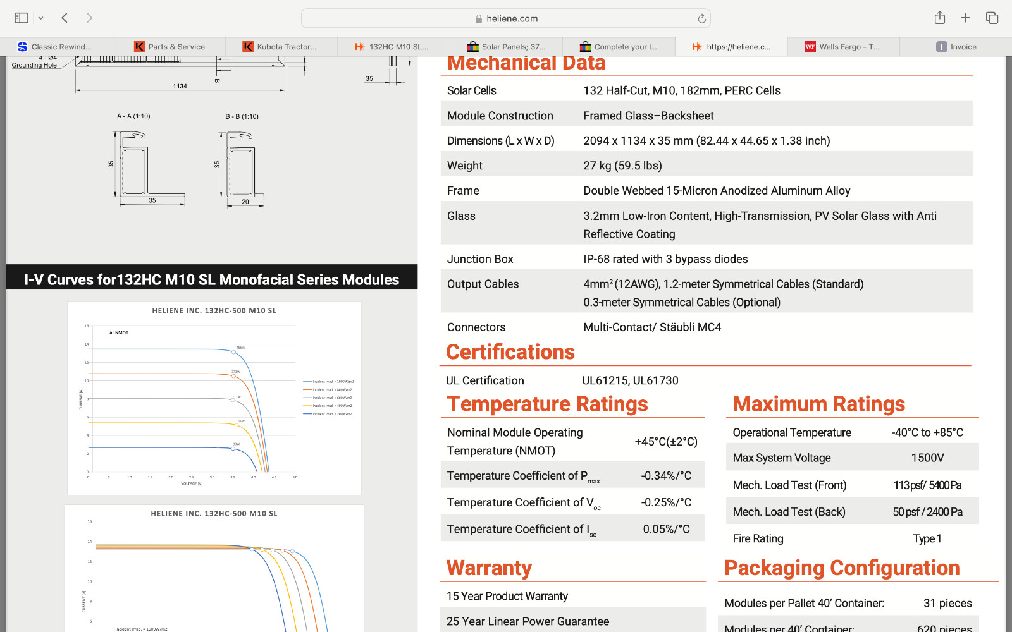Viewport: 1012px width, 632px height.
Task: Click "25 Year Linear Power Guarantee" text
Action: point(528,621)
